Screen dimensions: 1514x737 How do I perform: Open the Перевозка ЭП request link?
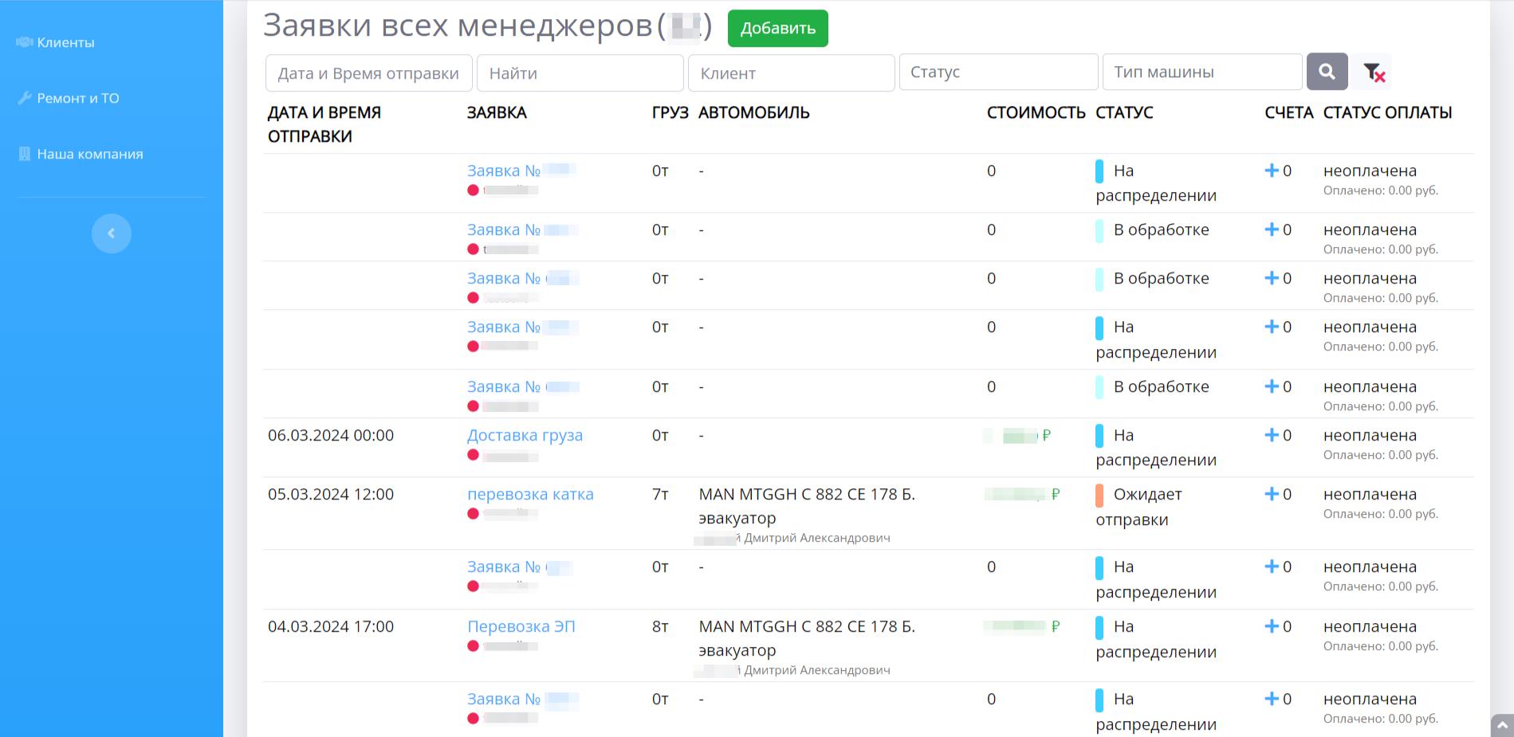pyautogui.click(x=521, y=626)
